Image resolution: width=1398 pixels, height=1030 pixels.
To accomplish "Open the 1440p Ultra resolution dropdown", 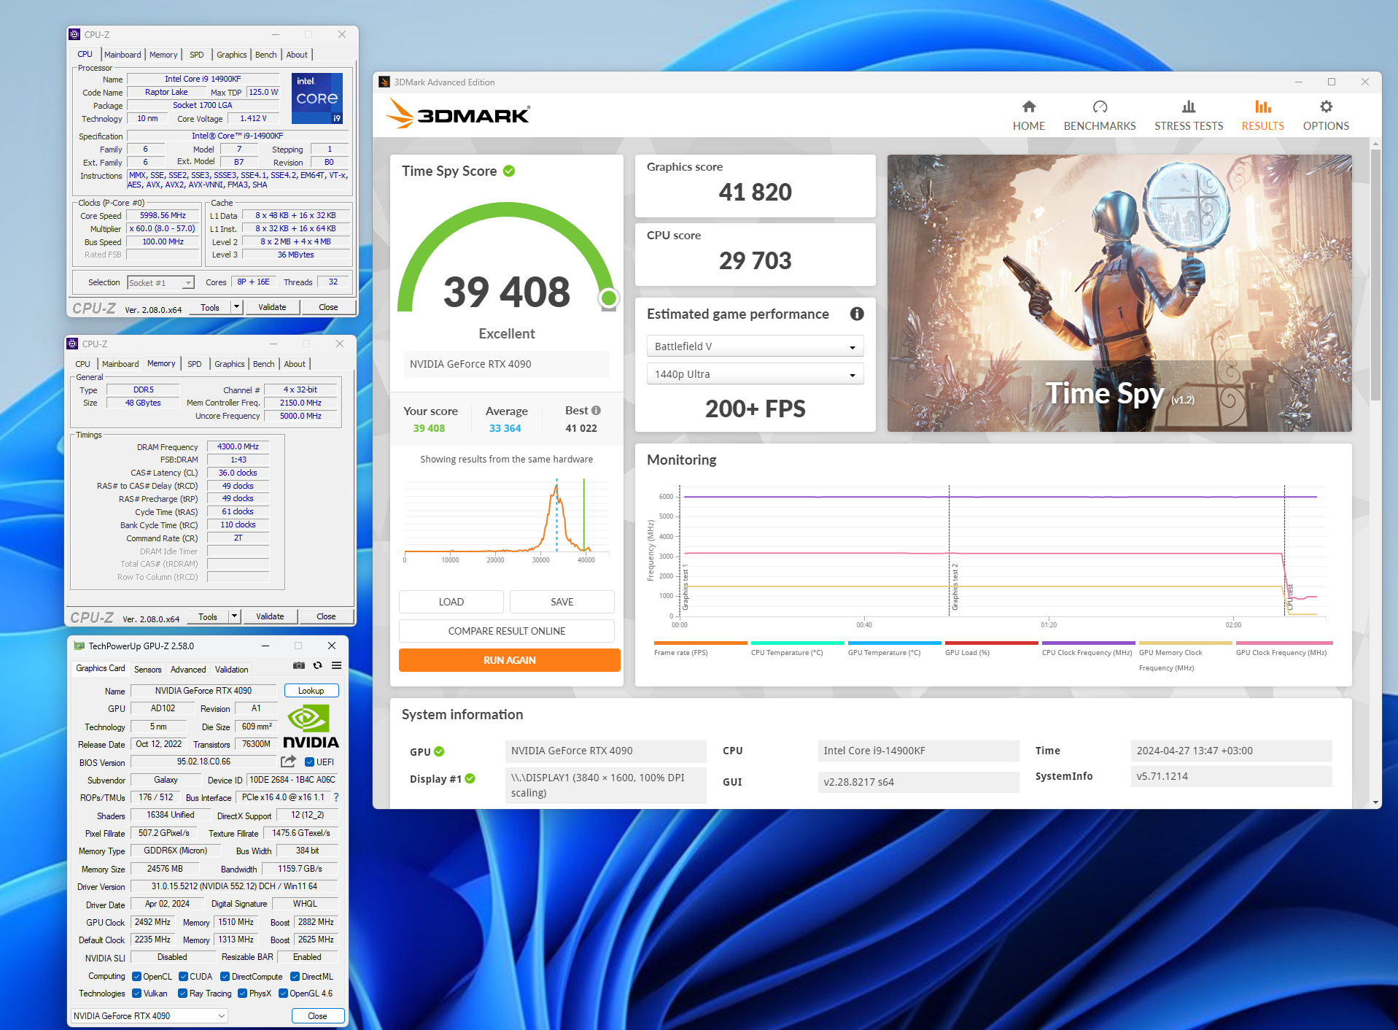I will click(x=755, y=373).
